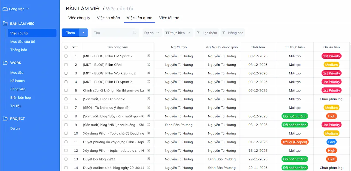This screenshot has width=351, height=171.
Task: Click the magnifier icon in search box
Action: pos(135,33)
